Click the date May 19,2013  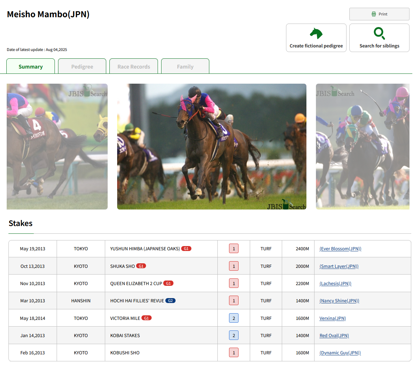[x=33, y=249]
